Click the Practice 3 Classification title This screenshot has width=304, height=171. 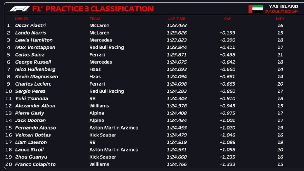coord(93,9)
